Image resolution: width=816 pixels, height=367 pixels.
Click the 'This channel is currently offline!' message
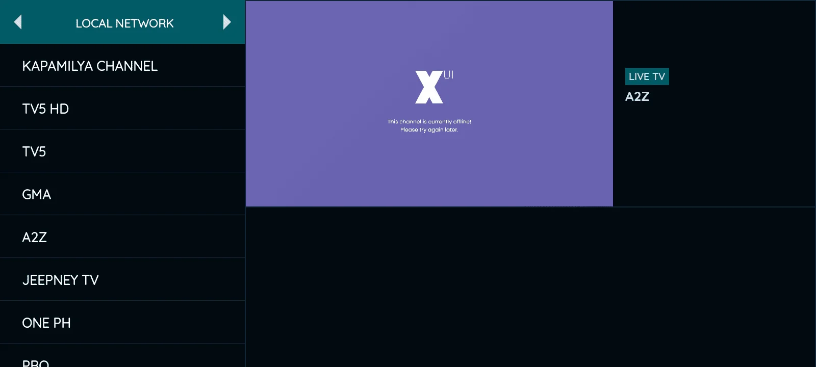pos(429,121)
